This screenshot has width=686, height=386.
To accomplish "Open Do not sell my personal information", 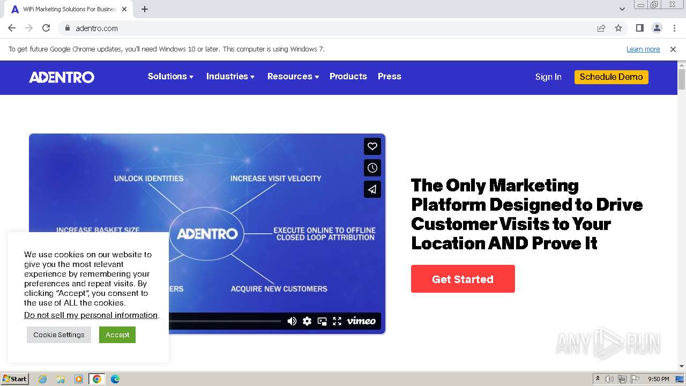I will 91,315.
